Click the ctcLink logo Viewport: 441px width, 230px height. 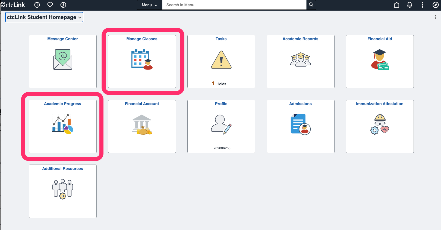point(13,5)
